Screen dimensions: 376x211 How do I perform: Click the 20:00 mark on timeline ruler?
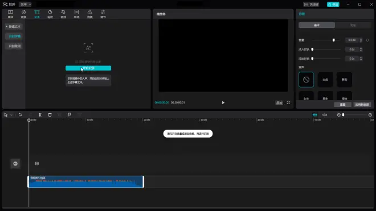pos(147,120)
